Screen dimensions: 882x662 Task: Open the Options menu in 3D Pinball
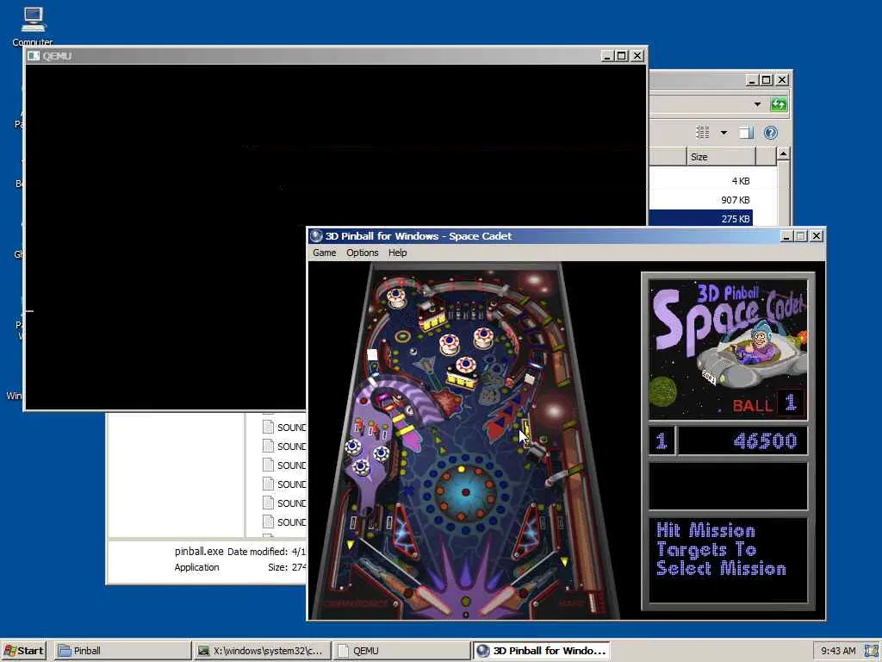tap(363, 253)
